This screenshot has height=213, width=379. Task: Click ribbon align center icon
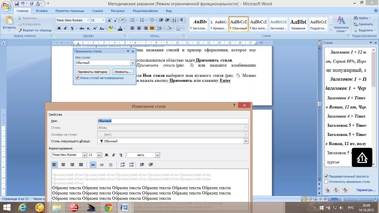pyautogui.click(x=139, y=28)
